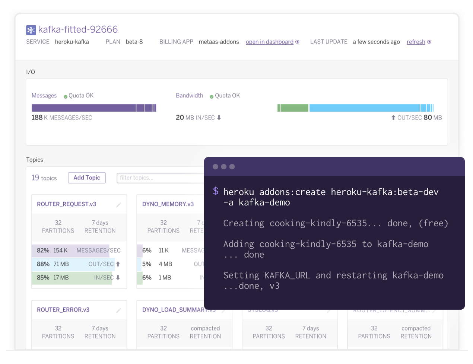Viewport: 473px width, 364px height.
Task: Click the 'metaas-addons' billing app name
Action: pos(219,42)
